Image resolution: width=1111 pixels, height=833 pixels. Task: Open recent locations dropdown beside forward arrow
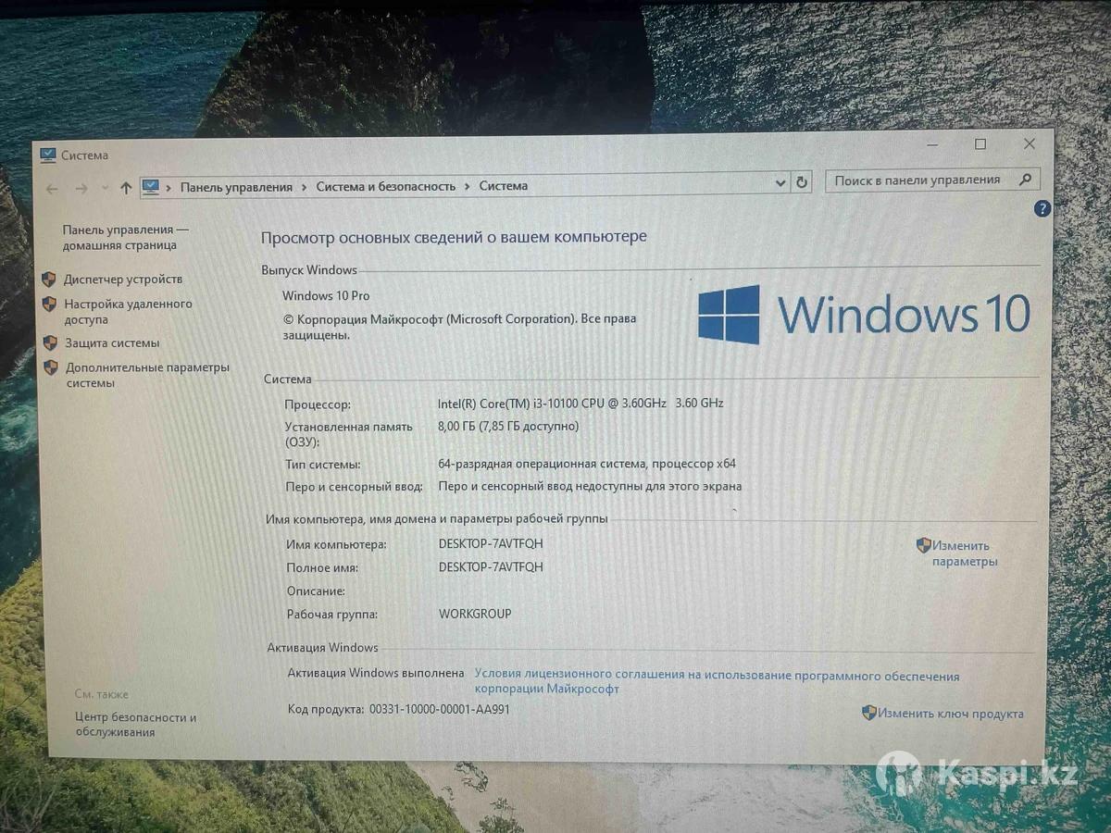[x=104, y=188]
